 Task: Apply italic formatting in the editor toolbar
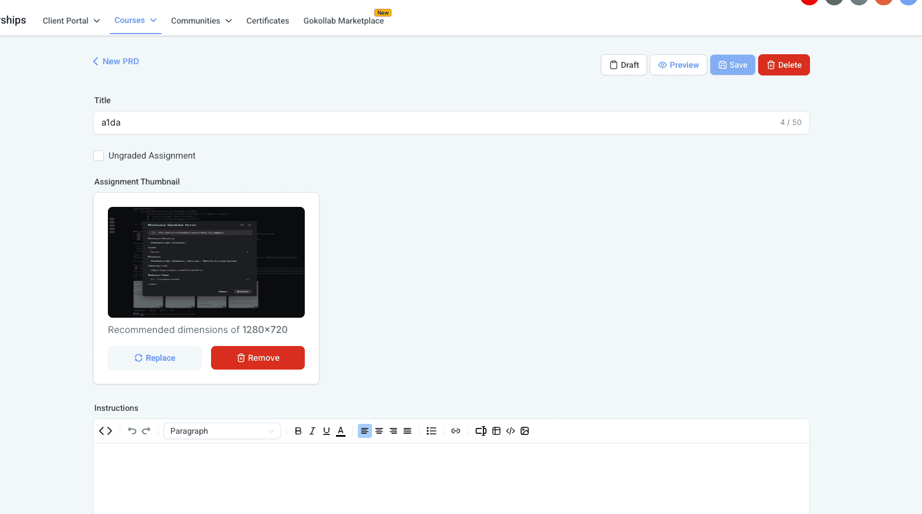312,431
